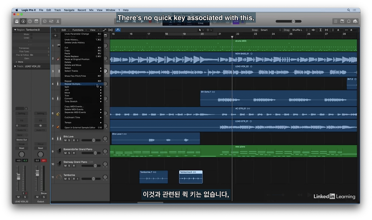
Task: Record-enable the Tamborine track
Action: (x=74, y=179)
